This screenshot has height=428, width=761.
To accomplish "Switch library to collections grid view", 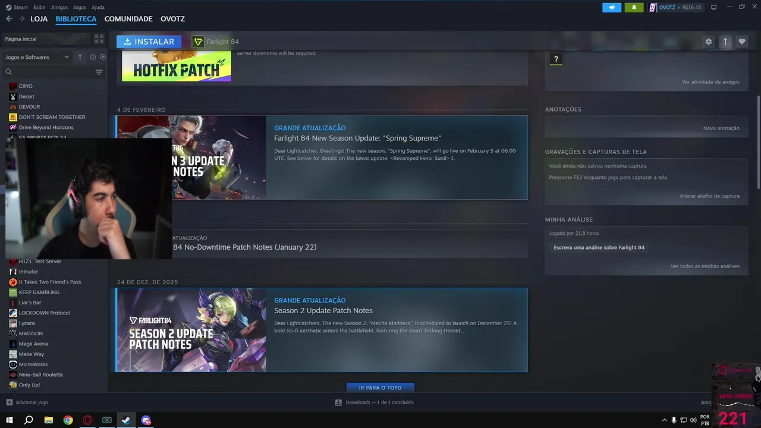I will 99,39.
